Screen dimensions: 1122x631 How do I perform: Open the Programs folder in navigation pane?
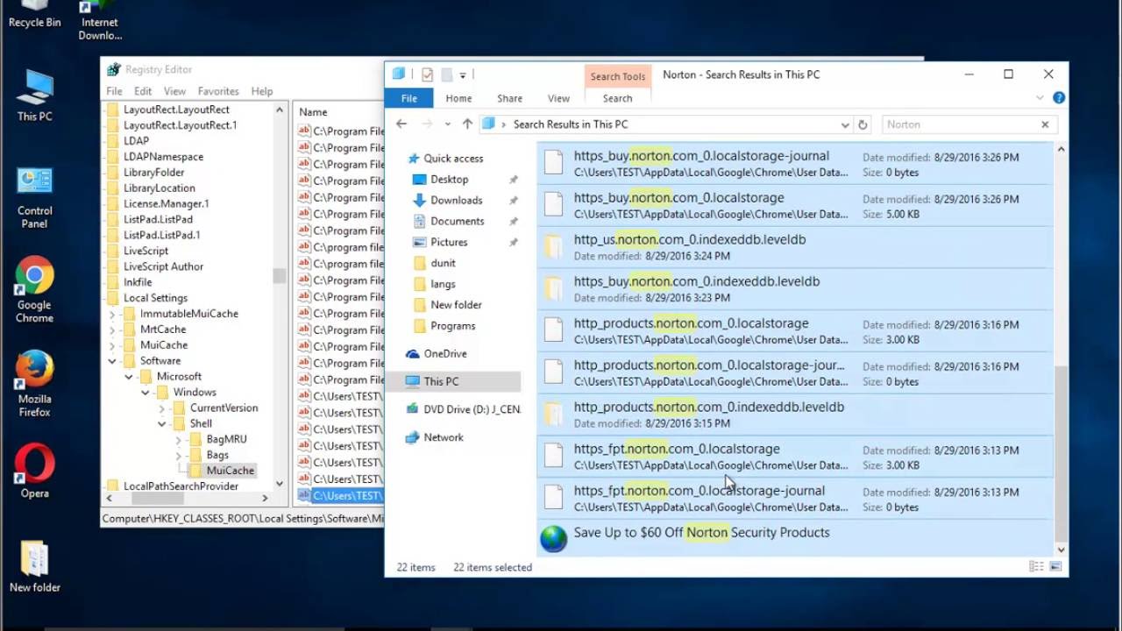pos(452,326)
